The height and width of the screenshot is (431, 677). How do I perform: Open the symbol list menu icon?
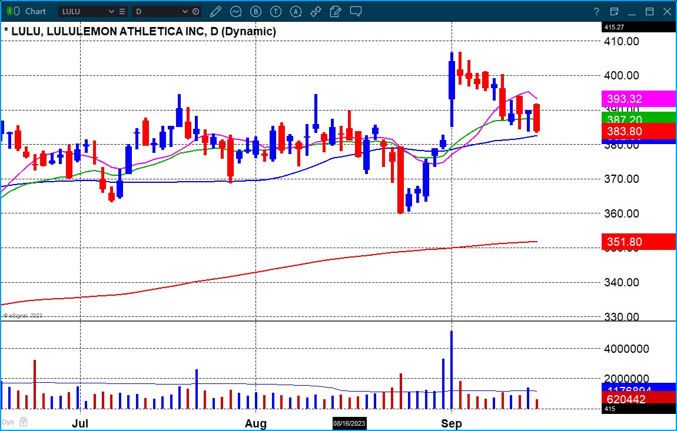(122, 12)
